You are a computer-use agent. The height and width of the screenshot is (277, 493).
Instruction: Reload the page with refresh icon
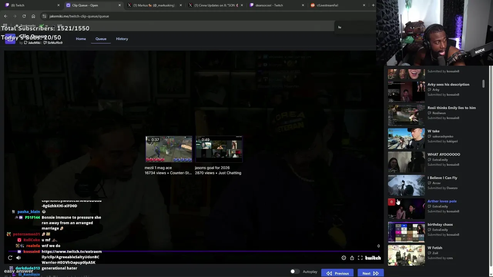coord(24,16)
